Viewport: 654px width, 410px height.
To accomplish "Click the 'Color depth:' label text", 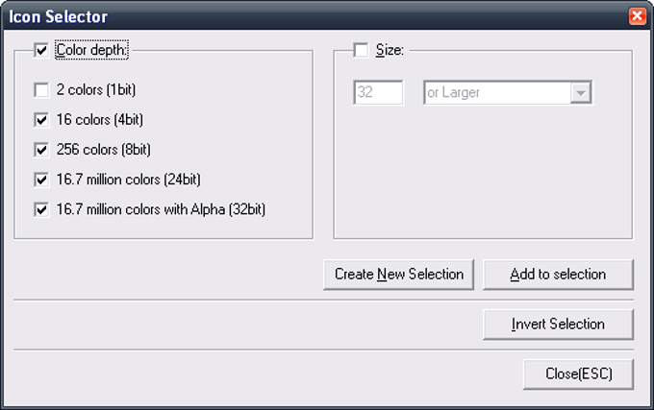I will (91, 50).
